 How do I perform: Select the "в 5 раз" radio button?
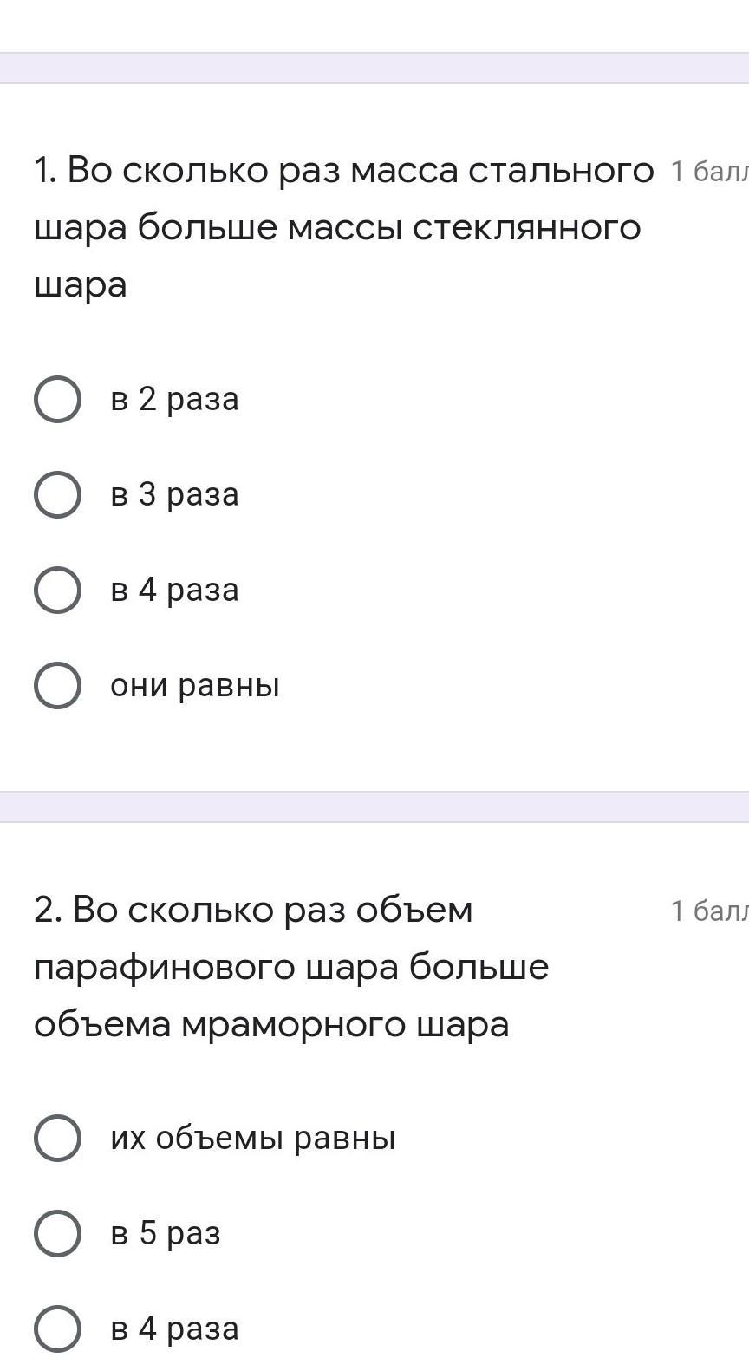pos(57,1233)
